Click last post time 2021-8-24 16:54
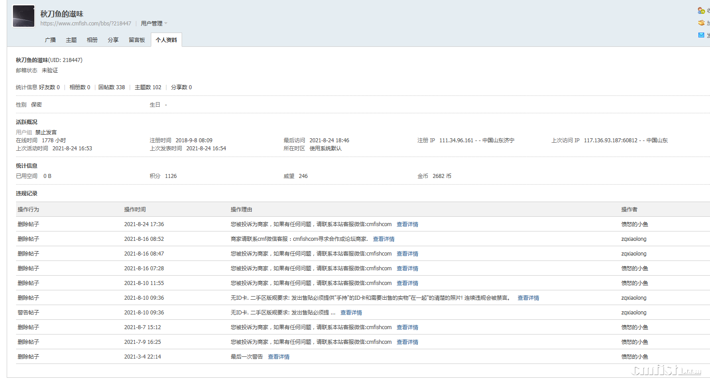 206,149
